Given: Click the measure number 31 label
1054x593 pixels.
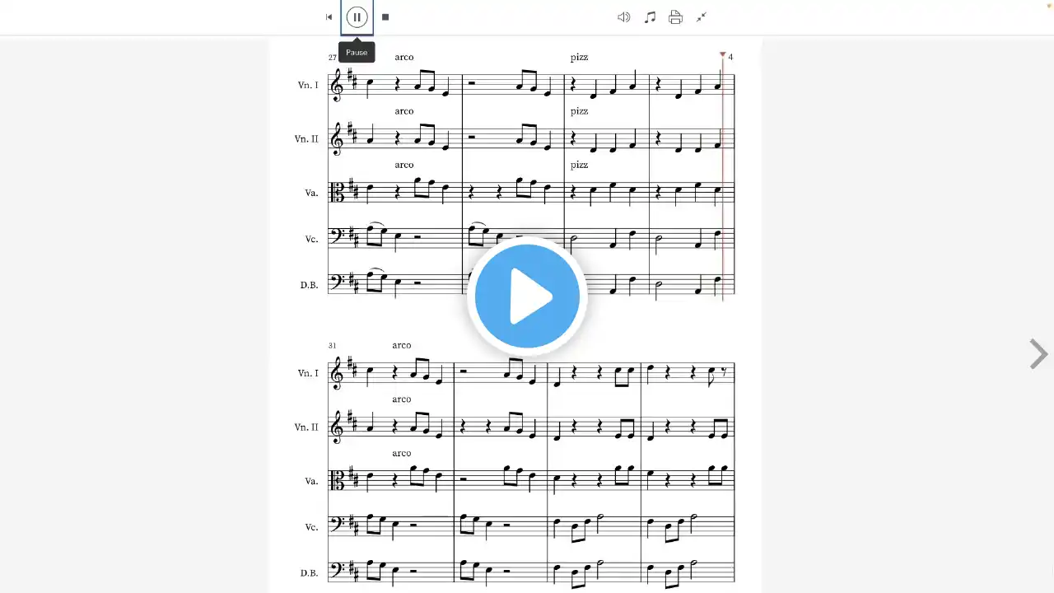Looking at the screenshot, I should click(332, 346).
